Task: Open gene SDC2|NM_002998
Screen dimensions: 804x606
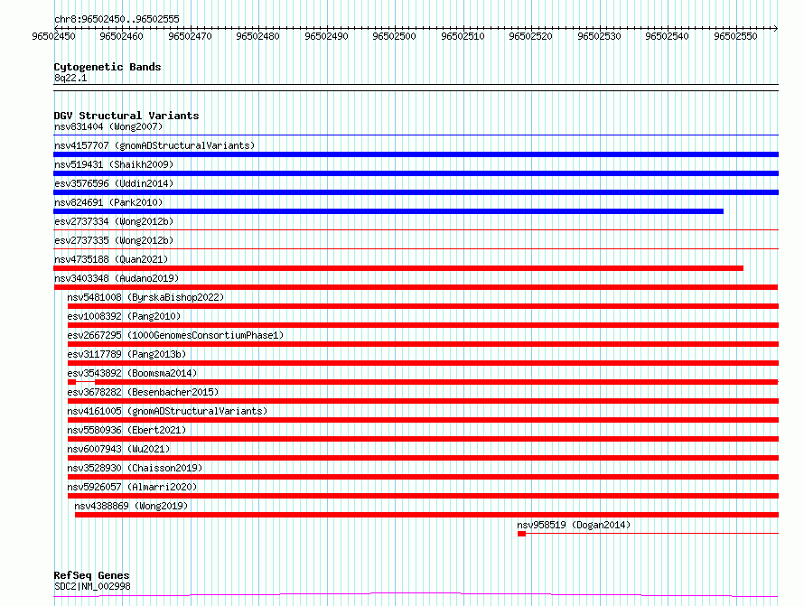Action: pyautogui.click(x=92, y=586)
